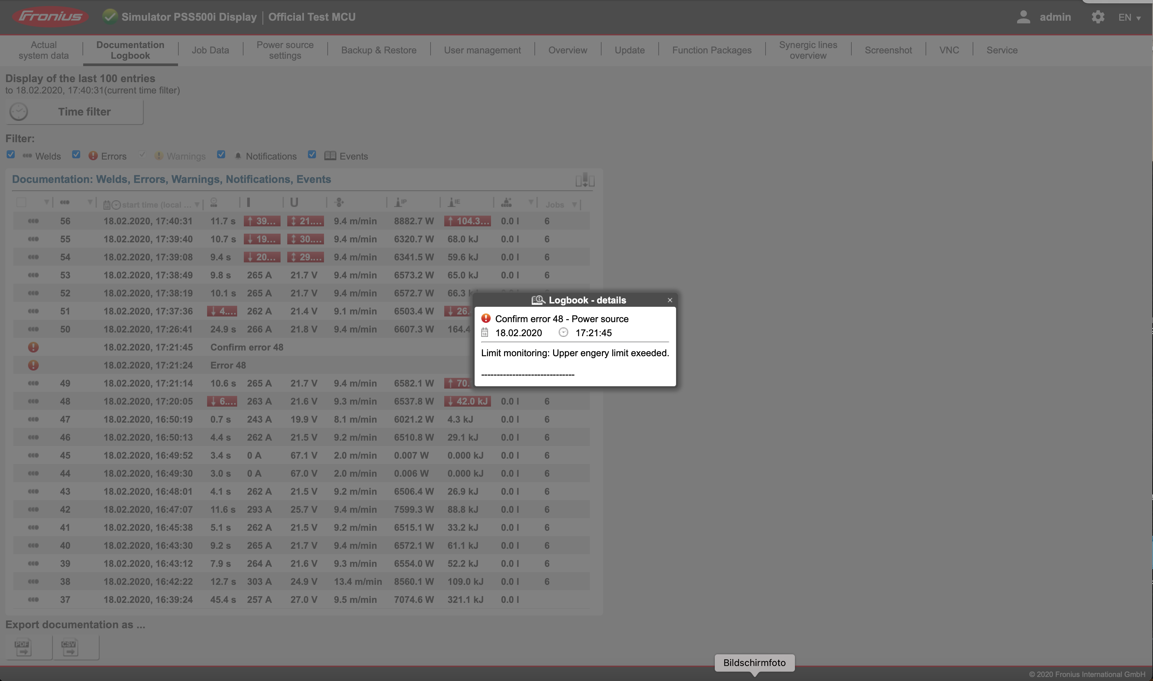Open the start time column filter dropdown
The image size is (1153, 681).
click(x=198, y=204)
